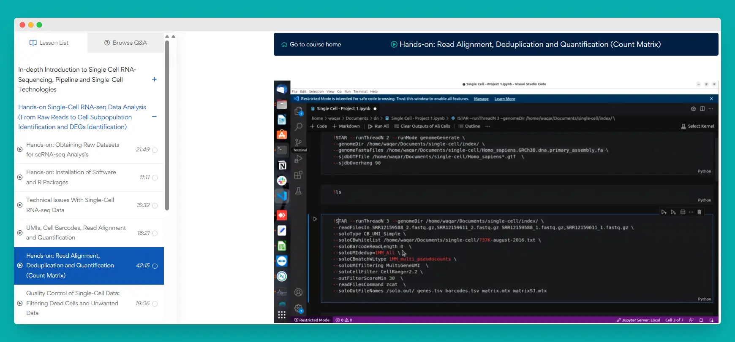
Task: Mark 'Read Alignment, Deduplication' lesson complete circle
Action: point(155,266)
